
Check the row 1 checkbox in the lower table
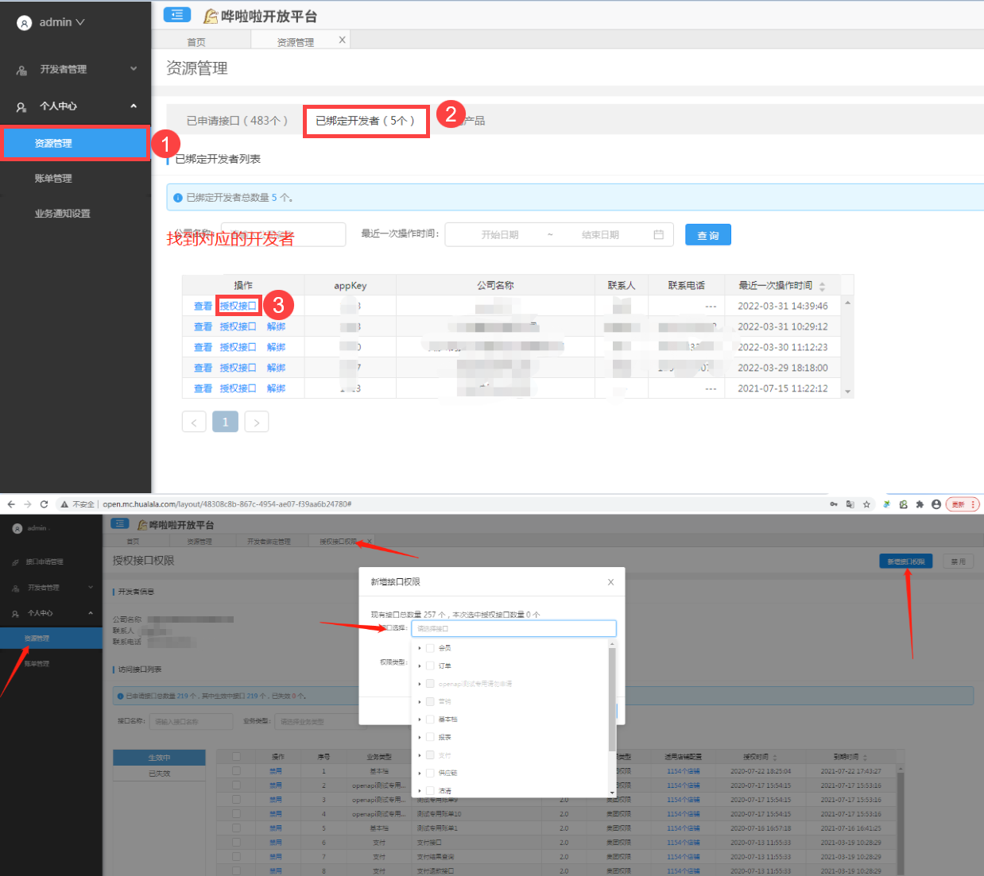tap(236, 771)
